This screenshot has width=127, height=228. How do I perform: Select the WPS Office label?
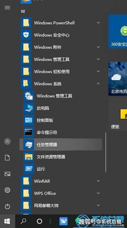(45, 193)
